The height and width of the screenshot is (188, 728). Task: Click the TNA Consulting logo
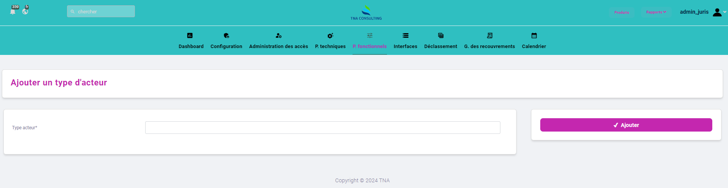coord(366,13)
